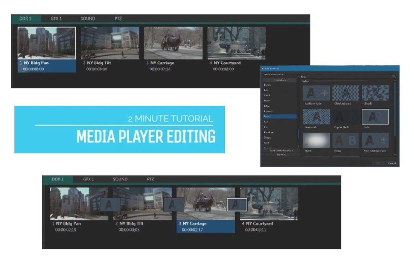Select the Fade transition thumbnail
Image resolution: width=414 pixels, height=264 pixels.
[x=375, y=117]
